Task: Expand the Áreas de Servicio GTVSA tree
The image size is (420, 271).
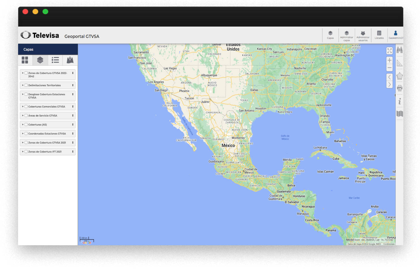Action: [x=23, y=116]
